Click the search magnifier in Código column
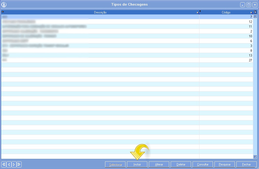This screenshot has height=169, width=259. coord(251,12)
